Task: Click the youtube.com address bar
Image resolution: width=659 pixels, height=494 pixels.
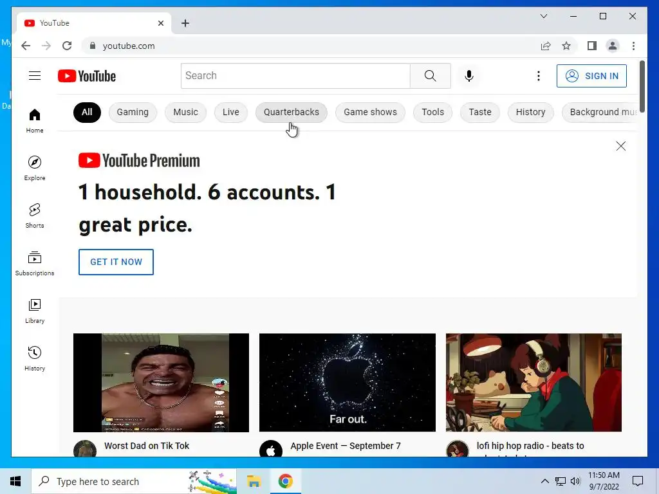Action: click(311, 46)
